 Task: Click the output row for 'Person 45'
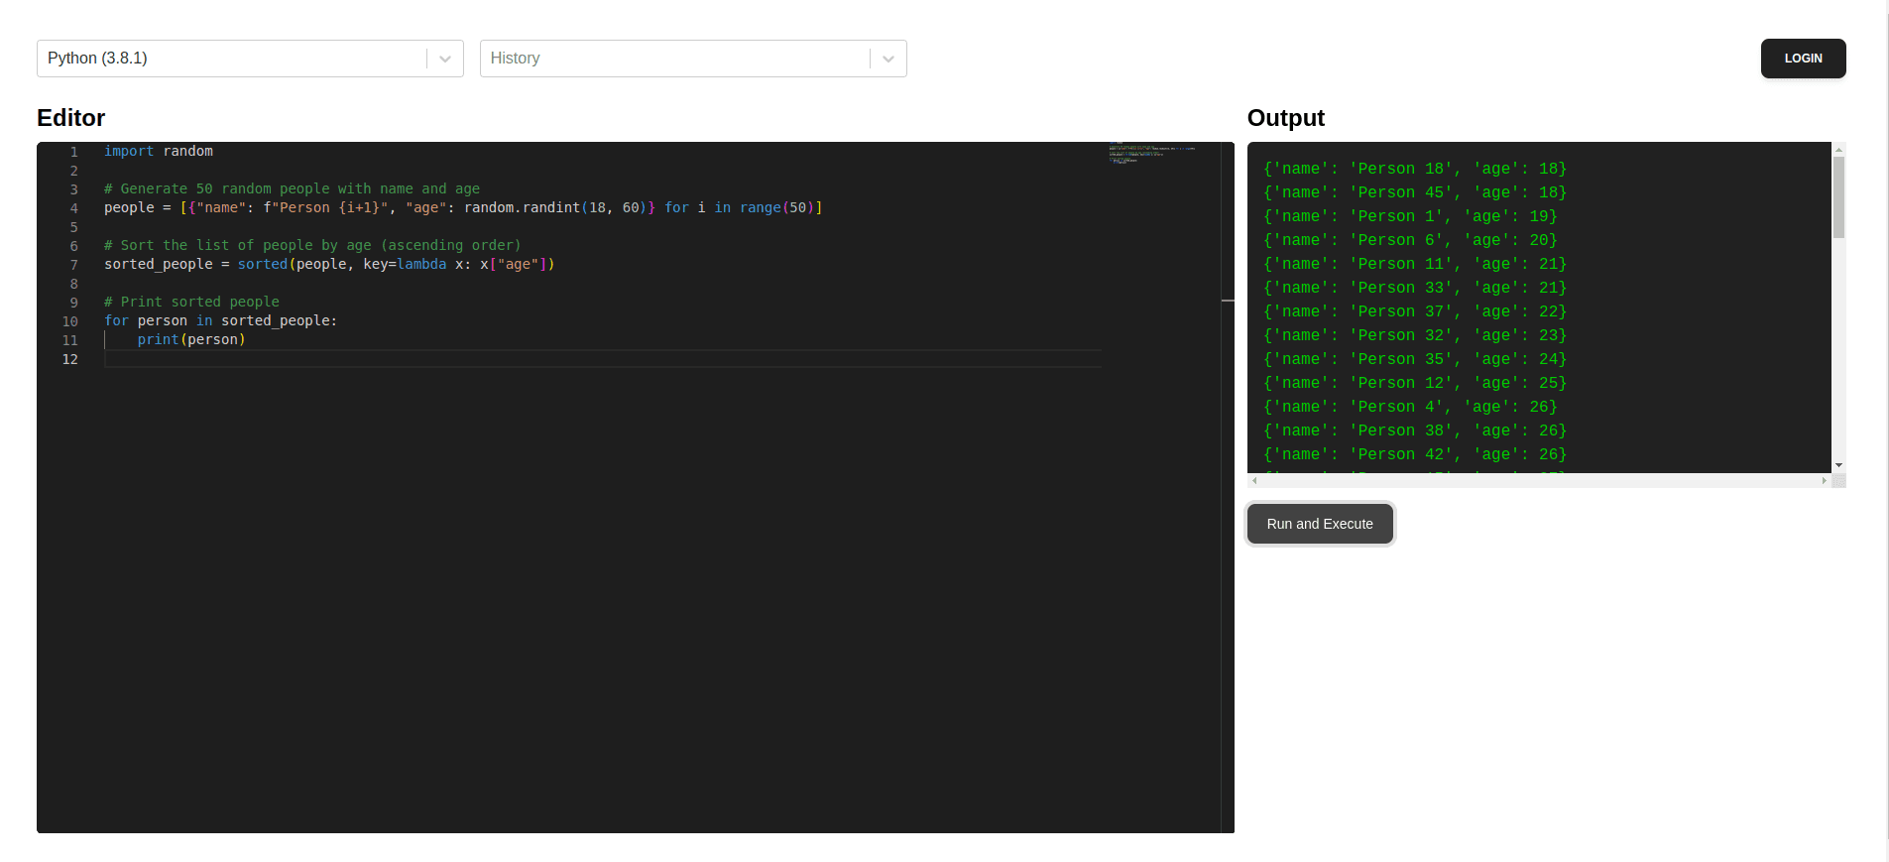(1415, 192)
